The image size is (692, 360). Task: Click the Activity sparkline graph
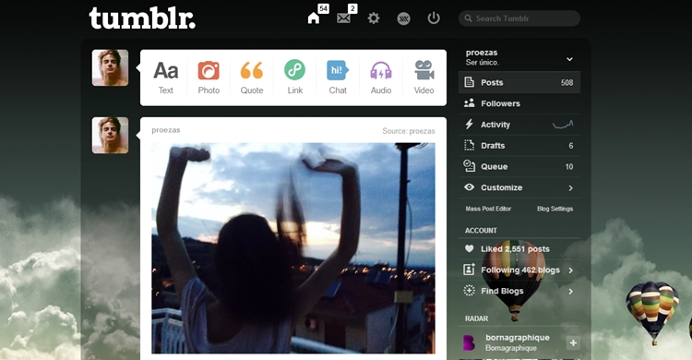point(563,124)
